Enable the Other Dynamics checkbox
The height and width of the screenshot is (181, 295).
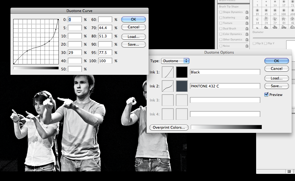221,40
